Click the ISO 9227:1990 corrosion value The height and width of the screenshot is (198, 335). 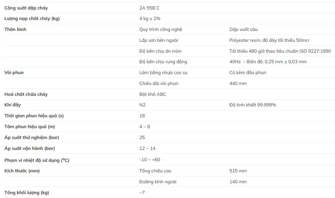[x=280, y=51]
